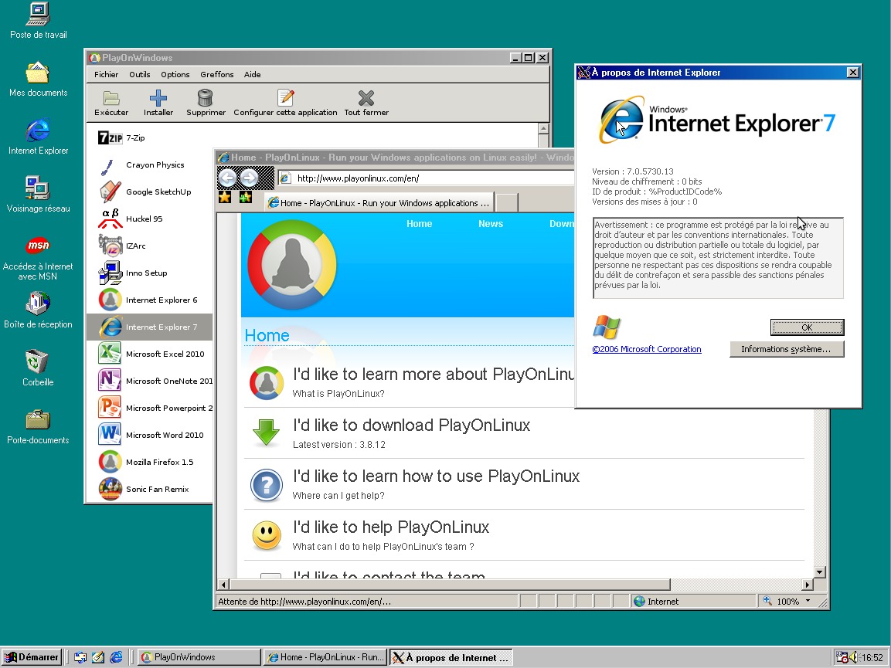891x668 pixels.
Task: Open the Favorites Center star icon
Action: 223,197
